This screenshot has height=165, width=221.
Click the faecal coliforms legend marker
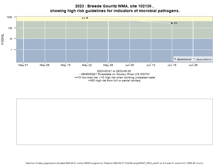tap(194, 59)
